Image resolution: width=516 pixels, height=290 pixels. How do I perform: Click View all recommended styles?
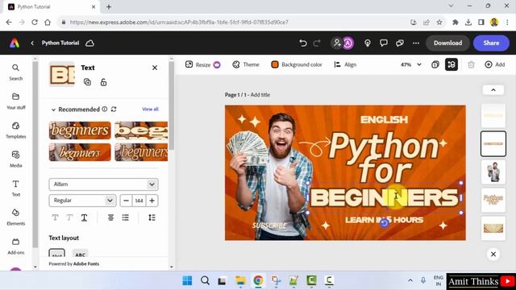point(150,110)
